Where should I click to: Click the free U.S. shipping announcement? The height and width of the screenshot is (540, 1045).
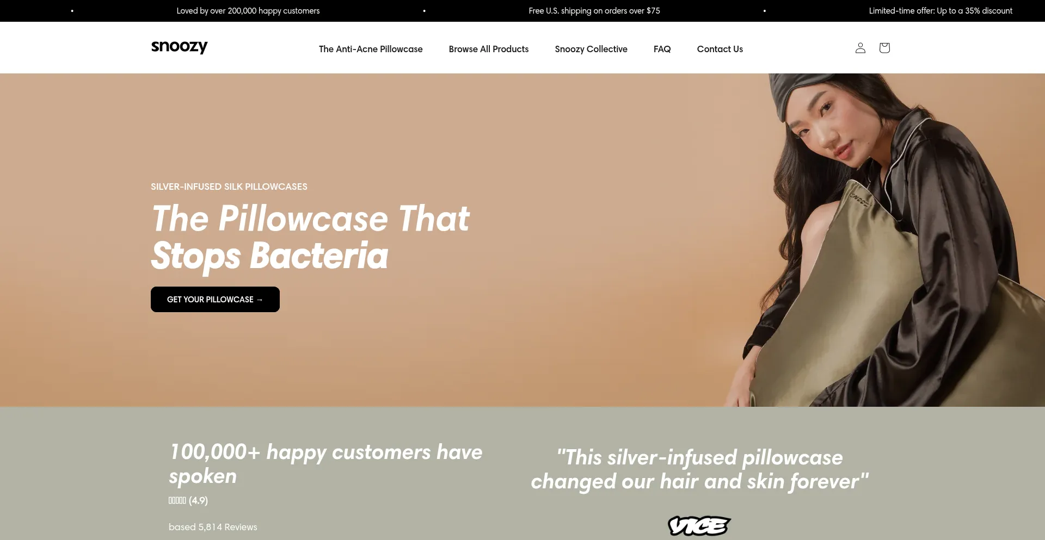[x=594, y=11]
